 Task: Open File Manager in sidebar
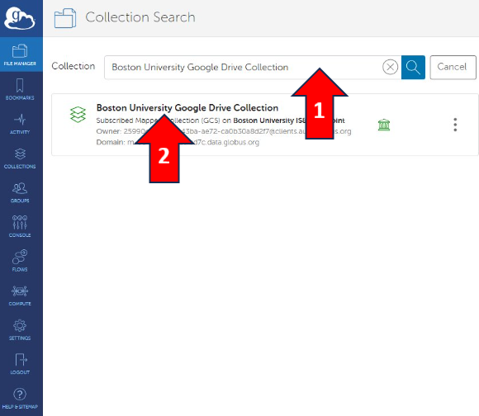click(20, 54)
